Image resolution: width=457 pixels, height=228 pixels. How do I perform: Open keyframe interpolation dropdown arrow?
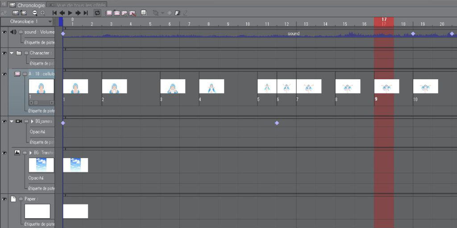162,13
